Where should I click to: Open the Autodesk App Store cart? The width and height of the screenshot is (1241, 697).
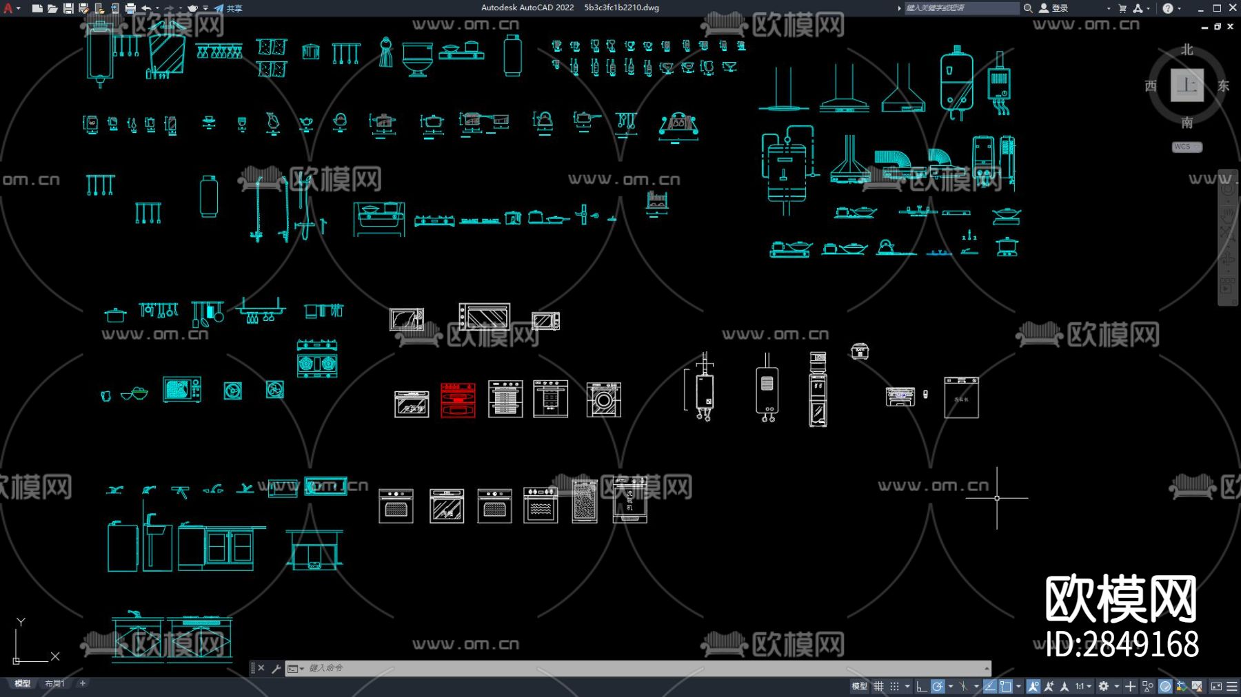coord(1122,8)
